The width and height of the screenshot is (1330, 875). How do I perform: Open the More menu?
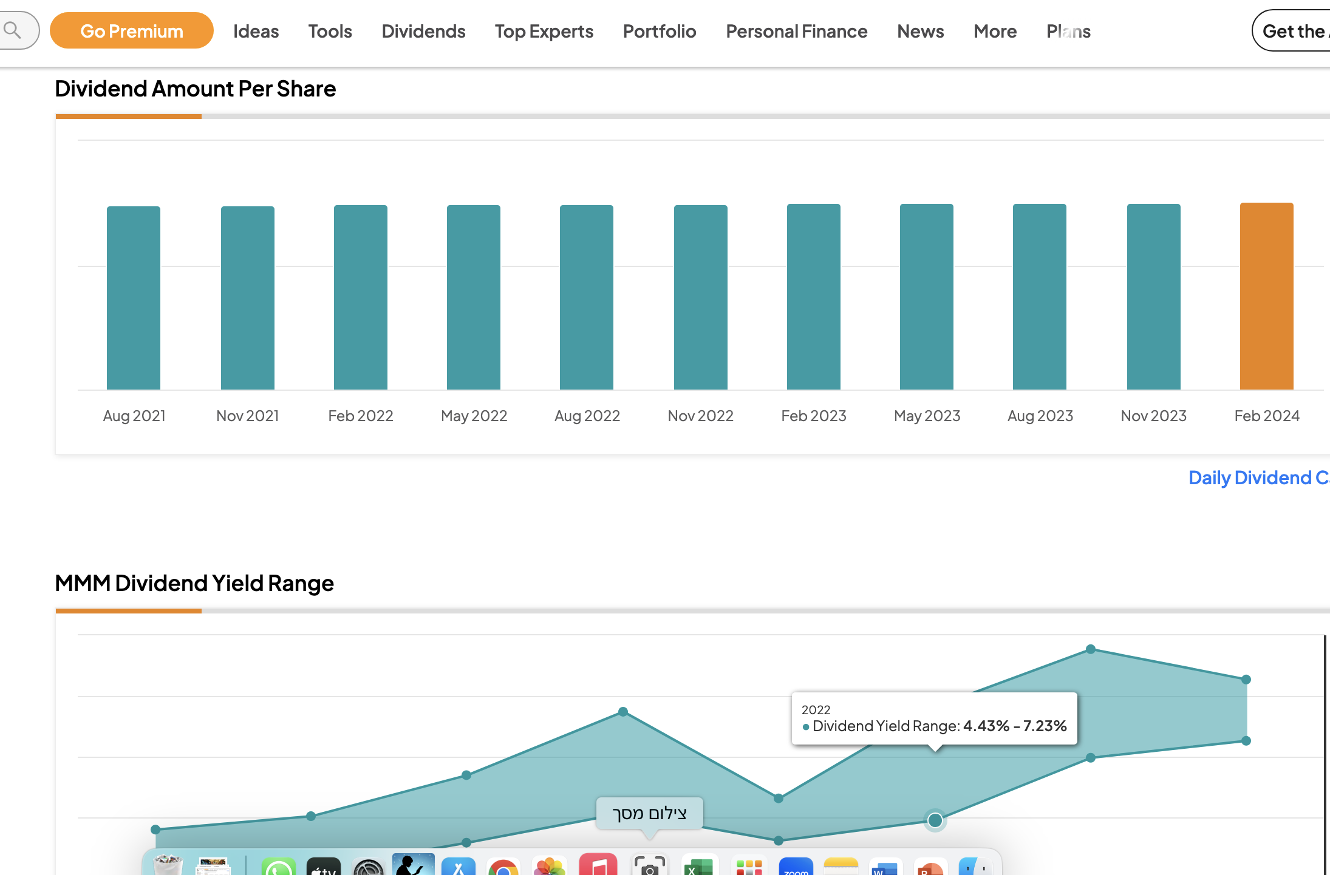click(x=995, y=31)
